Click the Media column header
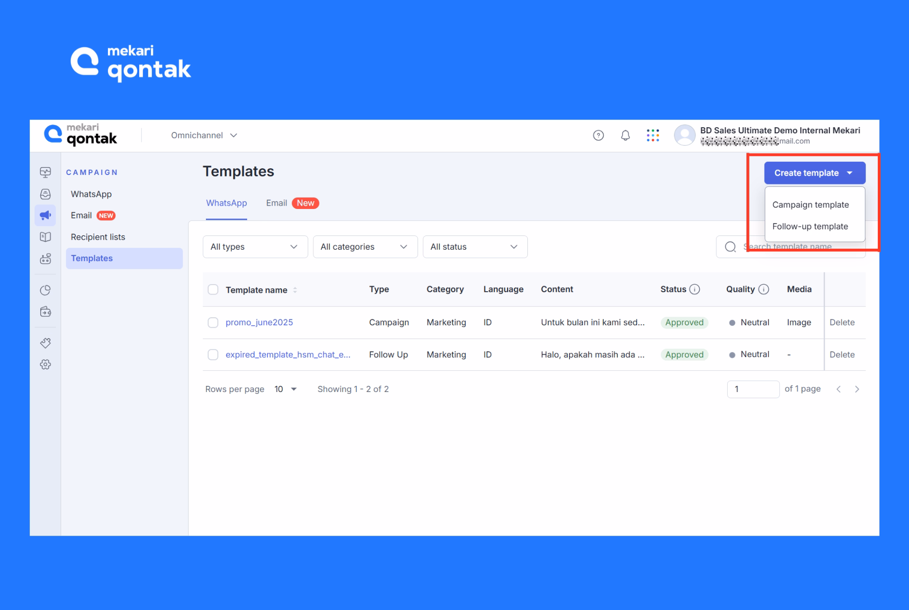Image resolution: width=909 pixels, height=610 pixels. tap(799, 289)
